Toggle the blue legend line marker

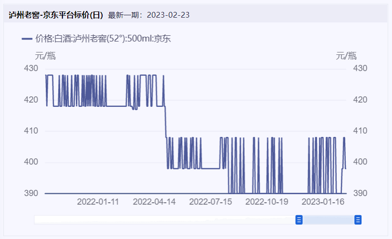pyautogui.click(x=27, y=39)
